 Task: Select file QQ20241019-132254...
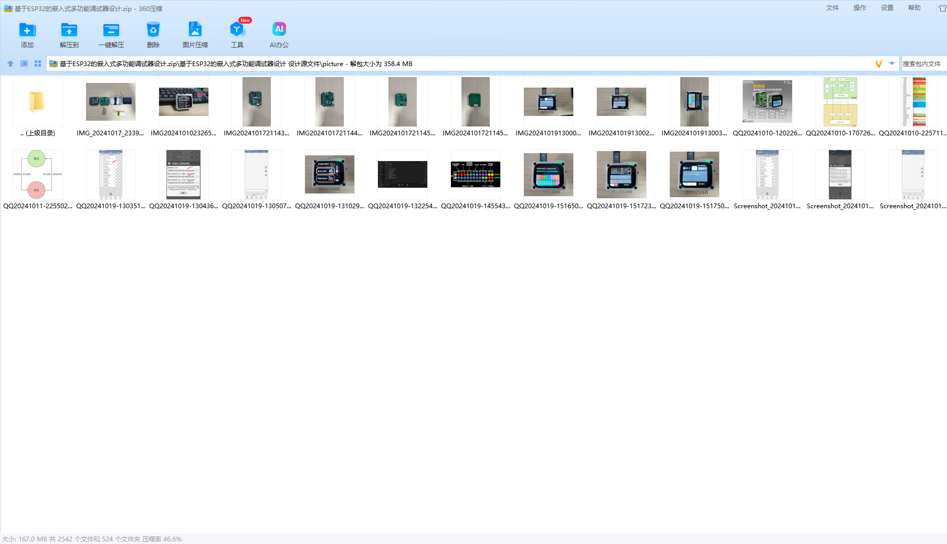(x=402, y=180)
